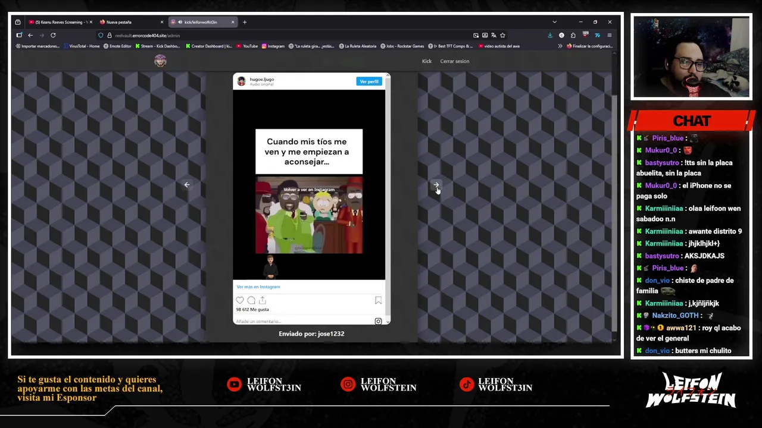
Task: Go to the previous reel with the left arrow
Action: point(186,185)
